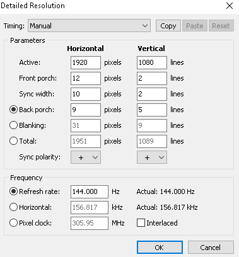Select the Blanking radio button

tap(13, 125)
